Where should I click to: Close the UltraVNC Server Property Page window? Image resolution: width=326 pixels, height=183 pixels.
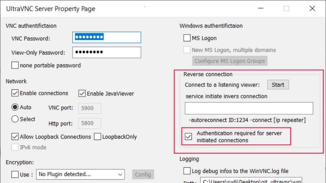(312, 8)
